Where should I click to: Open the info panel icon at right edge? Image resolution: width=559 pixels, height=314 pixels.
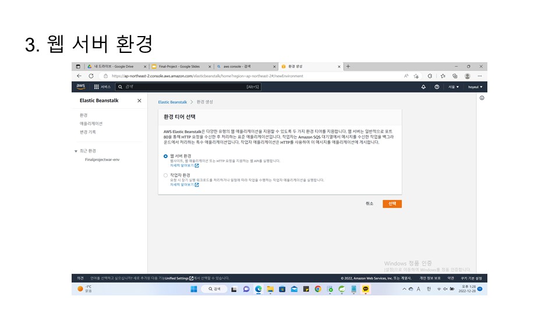tap(482, 98)
